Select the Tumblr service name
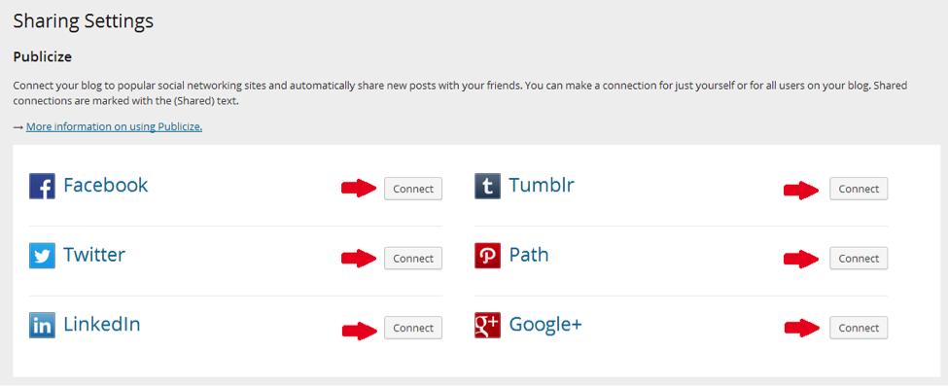 click(x=542, y=185)
